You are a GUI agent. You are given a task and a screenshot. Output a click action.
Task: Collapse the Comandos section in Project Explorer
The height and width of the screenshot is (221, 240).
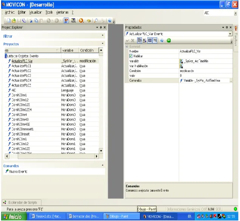click(102, 165)
